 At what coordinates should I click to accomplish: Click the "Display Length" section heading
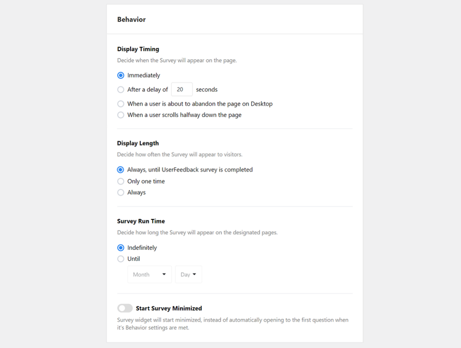click(138, 143)
